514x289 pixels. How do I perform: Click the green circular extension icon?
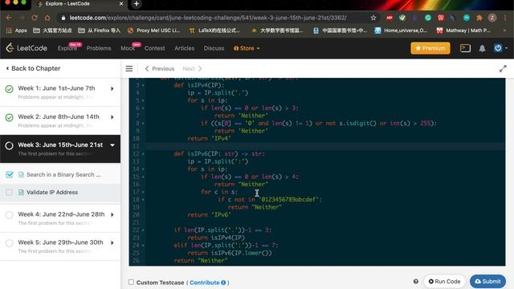428,18
